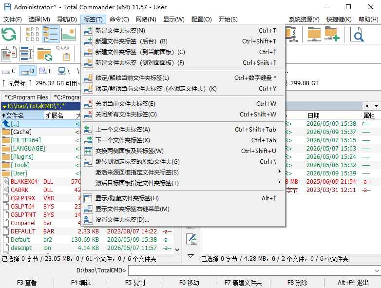Go up via the [..] parent row
Screen dimensions: 381x288
(41, 124)
